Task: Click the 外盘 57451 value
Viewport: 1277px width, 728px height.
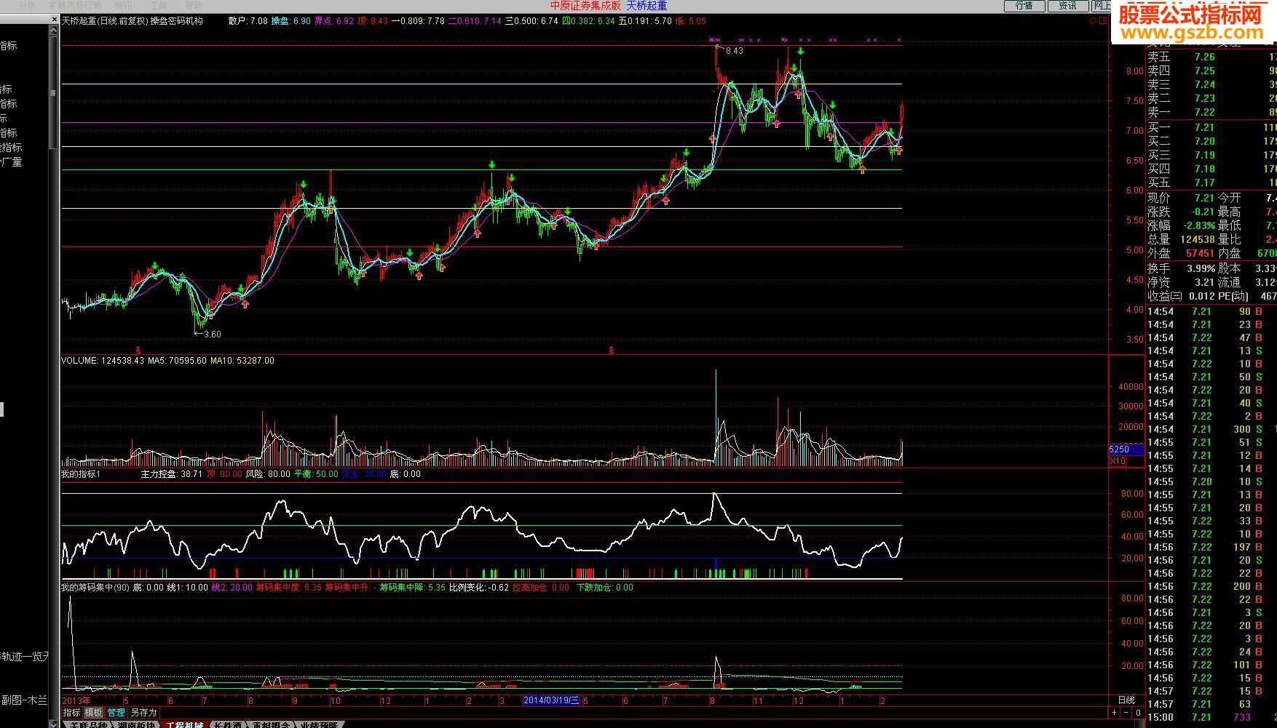Action: [x=1201, y=253]
